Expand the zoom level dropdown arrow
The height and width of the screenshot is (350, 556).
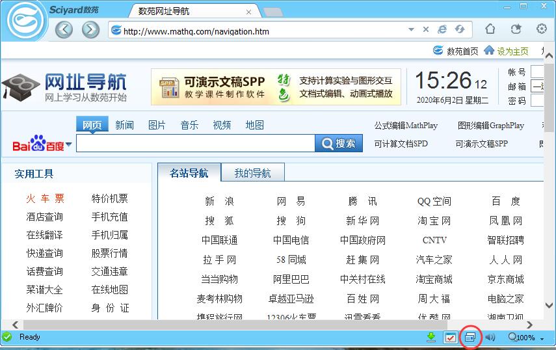[x=542, y=339]
